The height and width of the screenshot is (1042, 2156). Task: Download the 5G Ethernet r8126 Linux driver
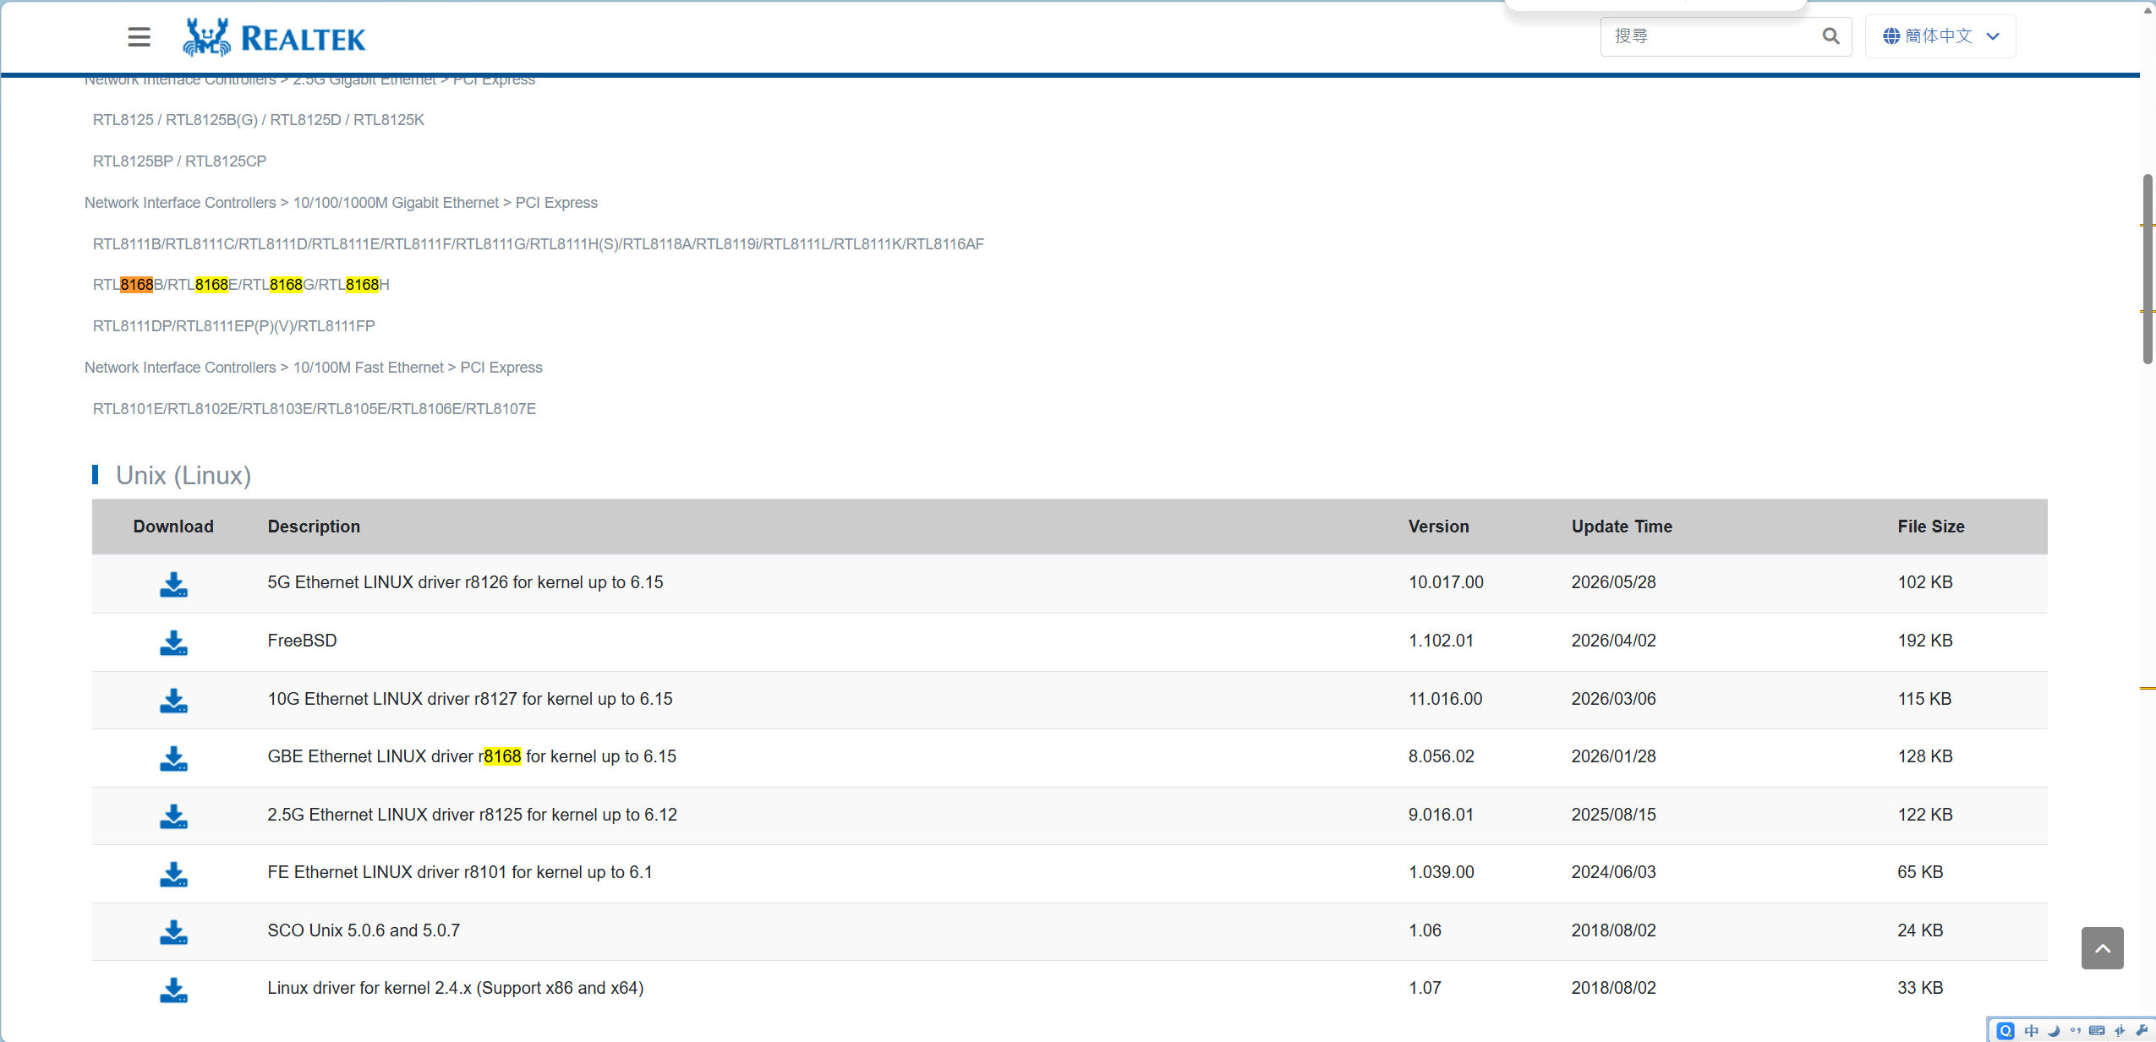[x=173, y=584]
